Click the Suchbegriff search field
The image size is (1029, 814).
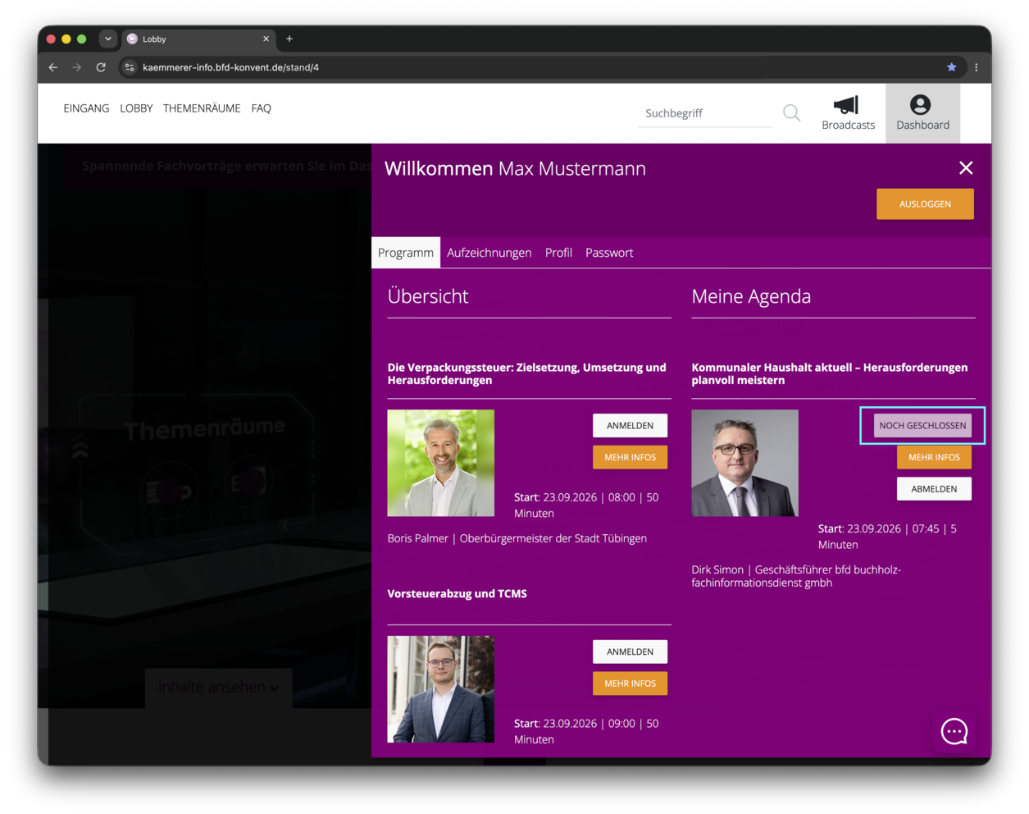click(705, 113)
